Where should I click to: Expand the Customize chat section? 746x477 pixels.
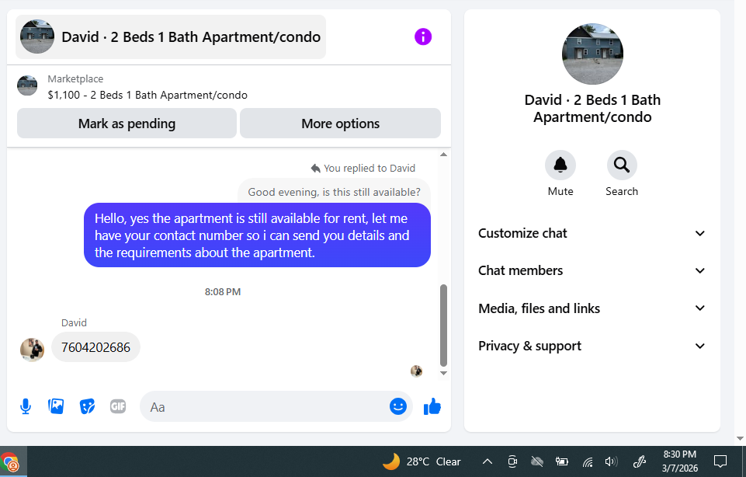[592, 233]
